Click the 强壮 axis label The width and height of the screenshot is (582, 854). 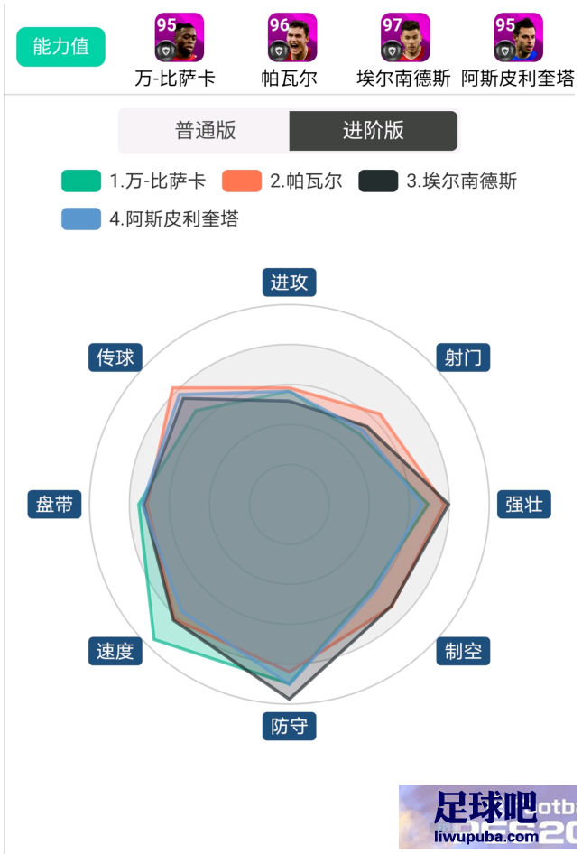524,504
